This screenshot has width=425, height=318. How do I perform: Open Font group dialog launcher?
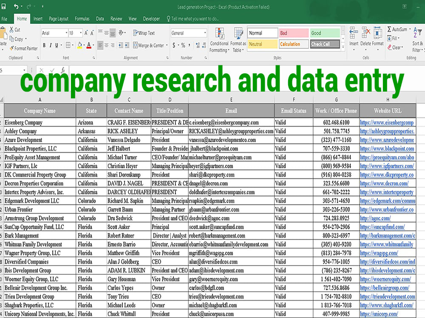click(93, 58)
